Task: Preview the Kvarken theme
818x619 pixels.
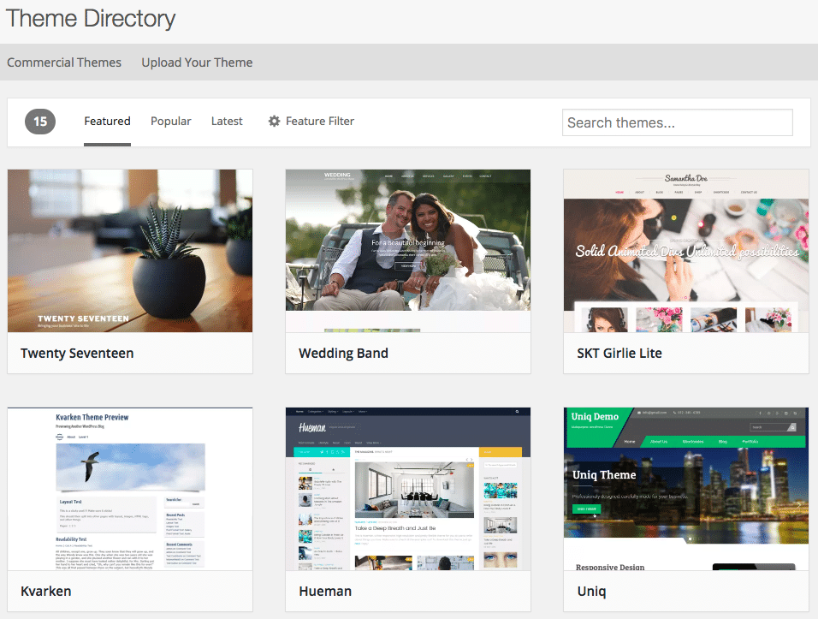Action: [x=129, y=488]
